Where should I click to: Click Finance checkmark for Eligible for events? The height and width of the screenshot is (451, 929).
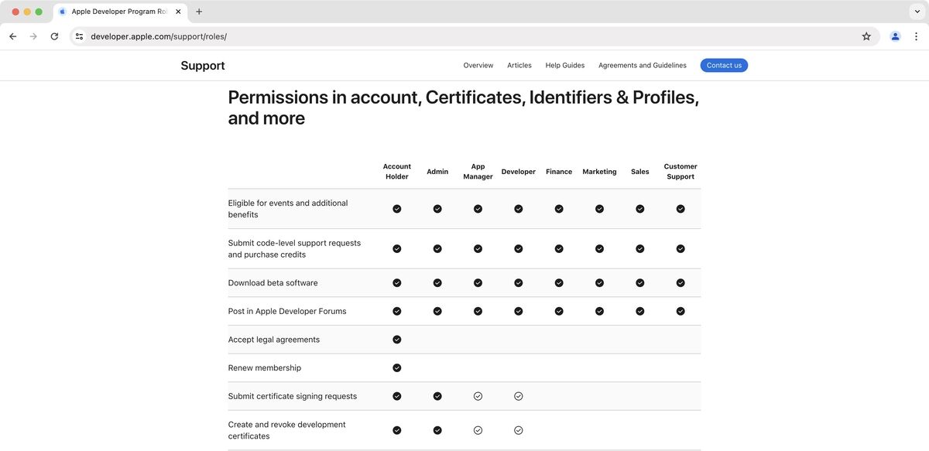(x=559, y=209)
